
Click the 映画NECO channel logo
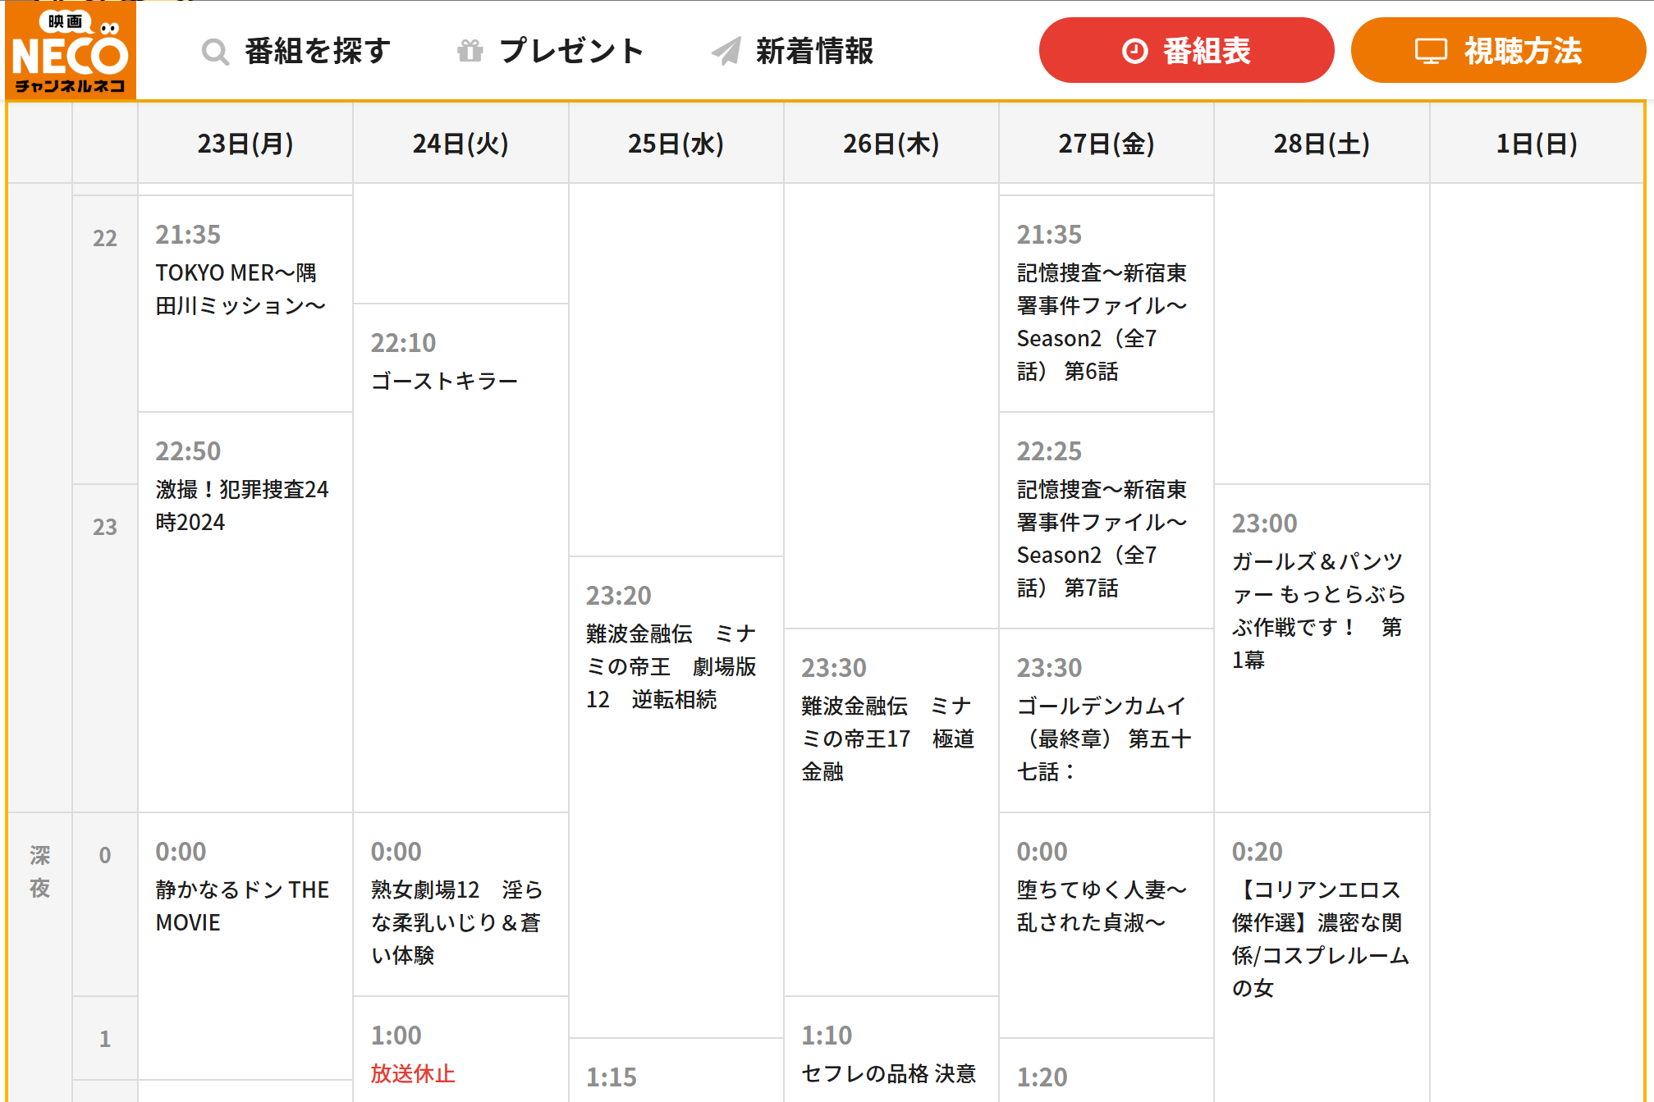click(x=71, y=51)
